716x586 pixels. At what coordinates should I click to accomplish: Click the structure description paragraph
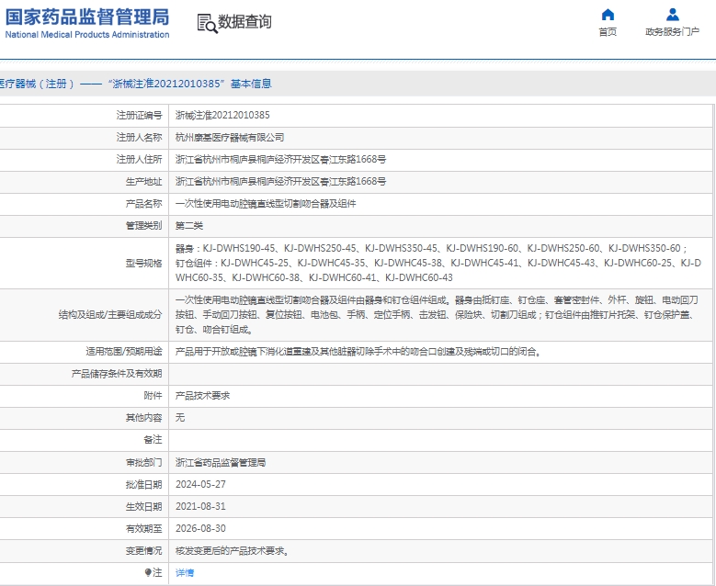pos(437,314)
